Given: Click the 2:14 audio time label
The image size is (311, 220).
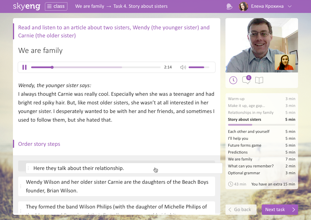Looking at the screenshot, I should pyautogui.click(x=168, y=67).
